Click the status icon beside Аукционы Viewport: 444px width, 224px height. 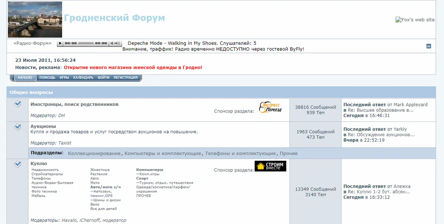click(x=18, y=127)
